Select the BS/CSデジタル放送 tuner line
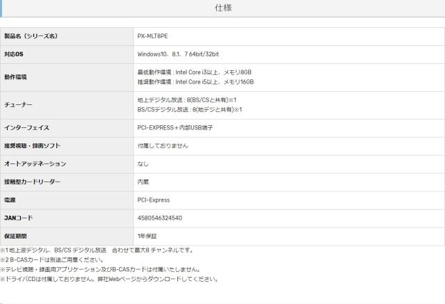Image resolution: width=445 pixels, height=304 pixels. [189, 109]
